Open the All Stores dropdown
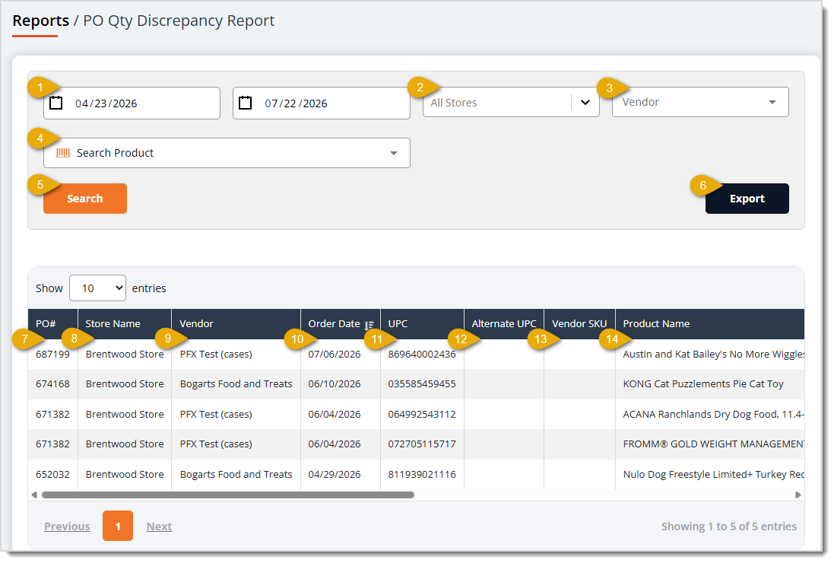834x563 pixels. coord(511,102)
